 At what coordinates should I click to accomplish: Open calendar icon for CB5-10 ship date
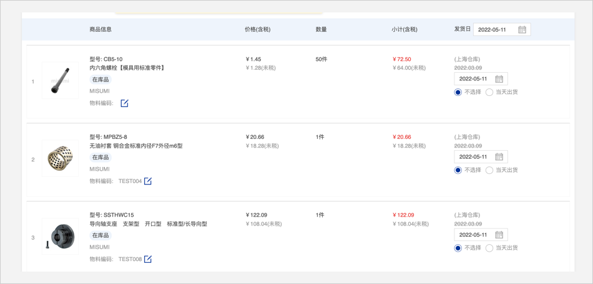coord(499,79)
